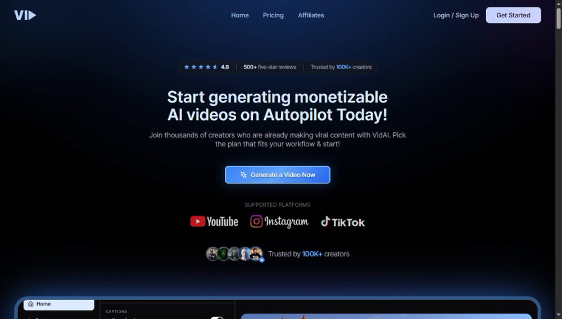Click 'Trusted by 100K+ creators' beside avatars
Viewport: 562px width, 319px height.
point(309,254)
